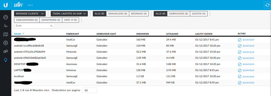Open the Statistics pulse icon in the sidebar
This screenshot has height=96, width=271.
[x=6, y=26]
